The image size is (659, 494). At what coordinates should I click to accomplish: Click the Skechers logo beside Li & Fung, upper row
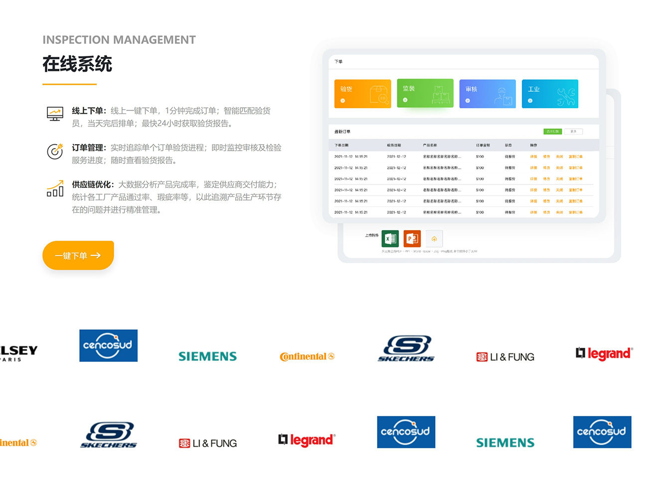click(x=406, y=348)
